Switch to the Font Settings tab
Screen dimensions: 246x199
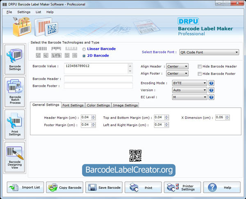[73, 105]
